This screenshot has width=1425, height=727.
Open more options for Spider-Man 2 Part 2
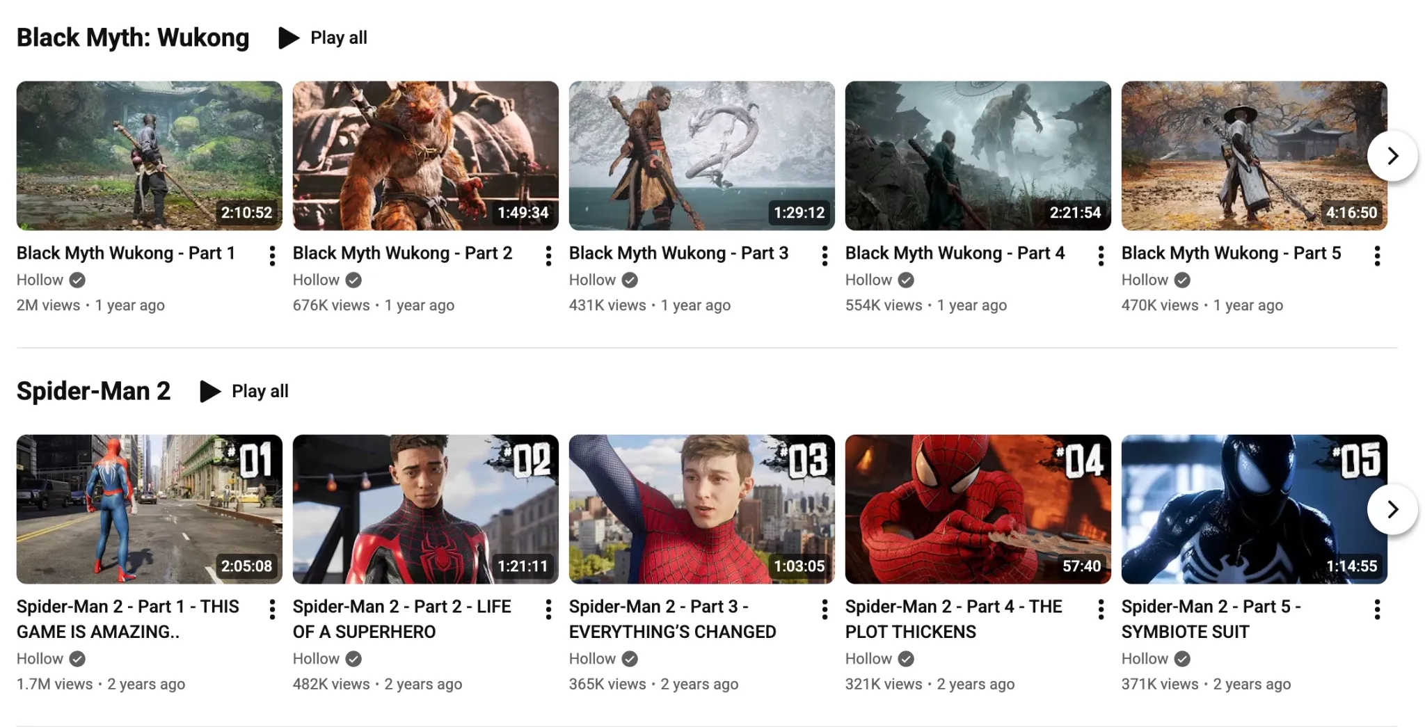548,609
